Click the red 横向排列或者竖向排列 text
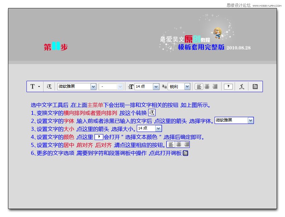 click(90, 113)
